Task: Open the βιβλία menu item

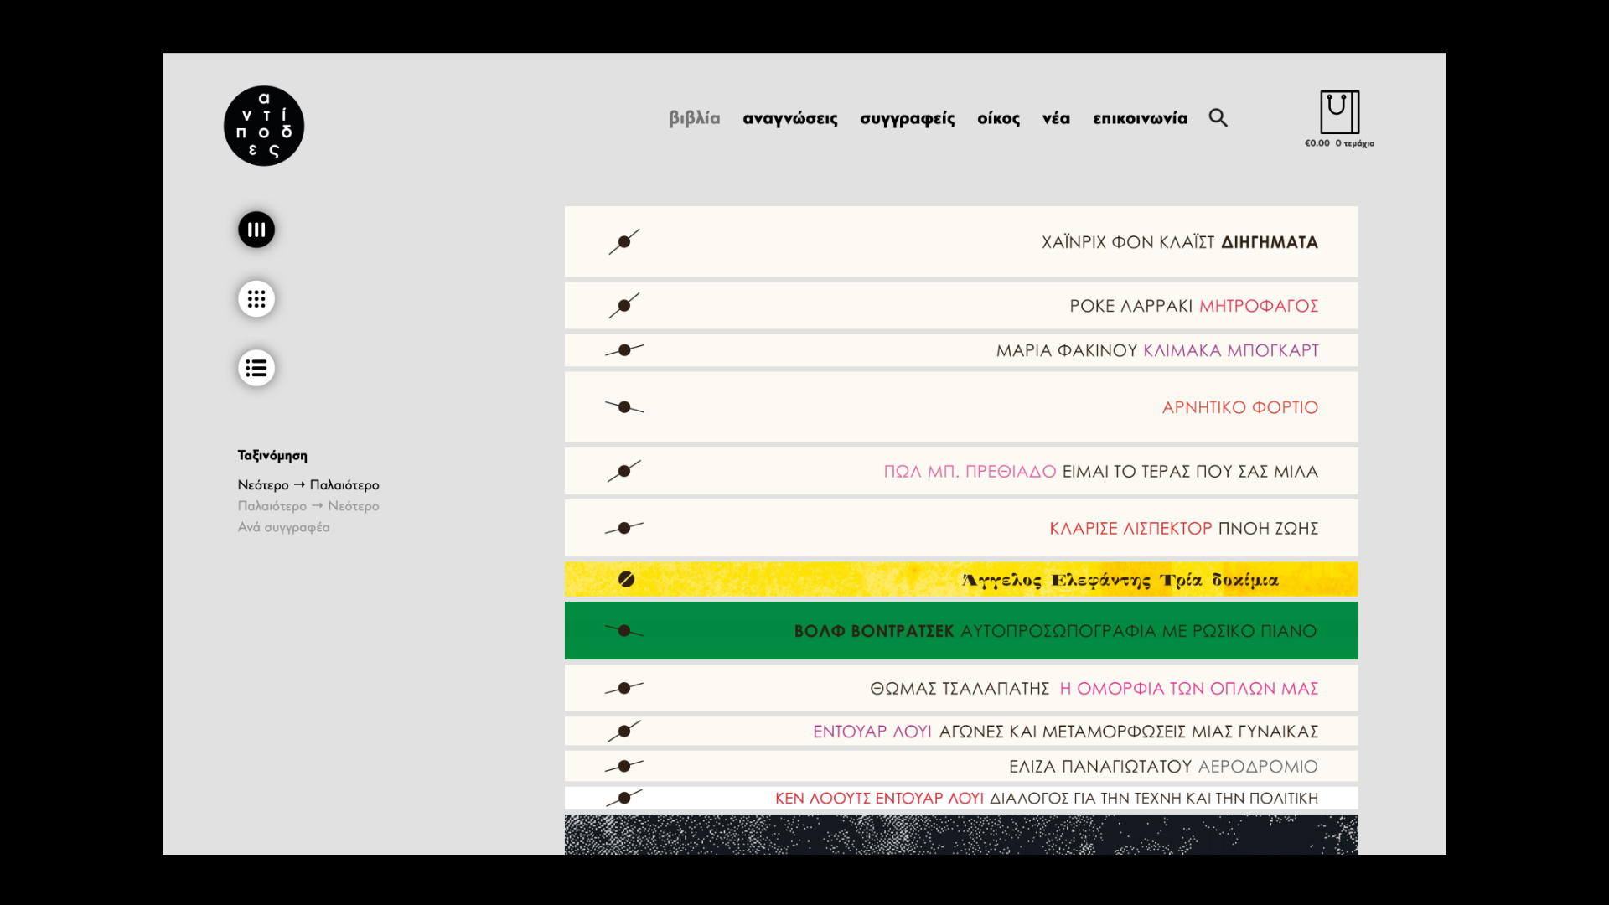Action: pos(694,118)
